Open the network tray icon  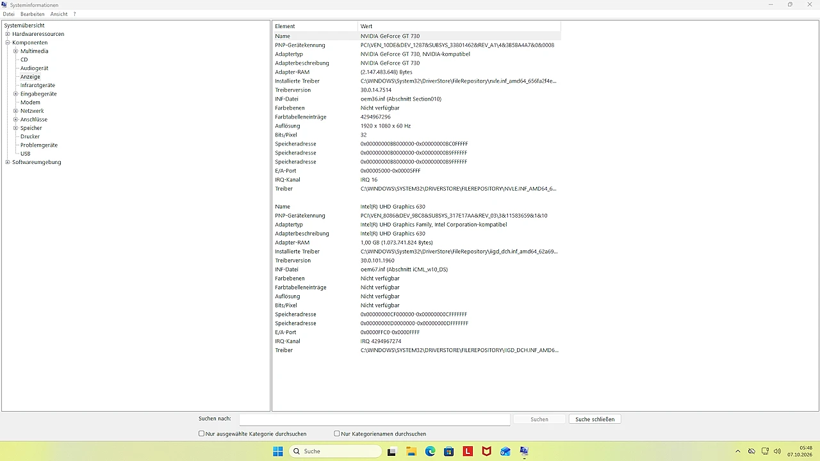tap(765, 451)
